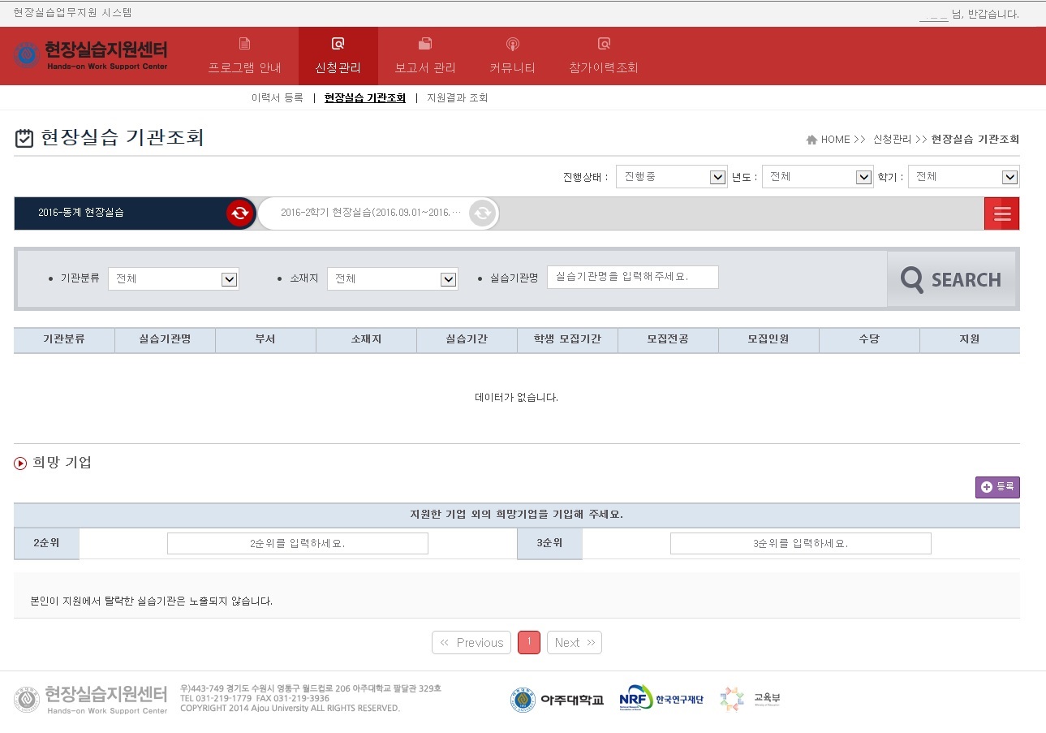Open the 소재지 filter dropdown
Image resolution: width=1046 pixels, height=733 pixels.
[393, 279]
